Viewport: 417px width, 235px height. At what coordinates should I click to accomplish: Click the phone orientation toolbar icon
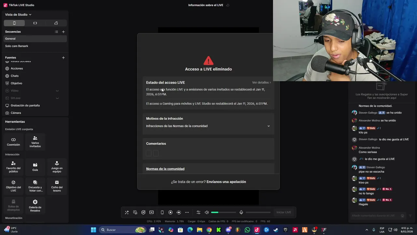tap(162, 212)
